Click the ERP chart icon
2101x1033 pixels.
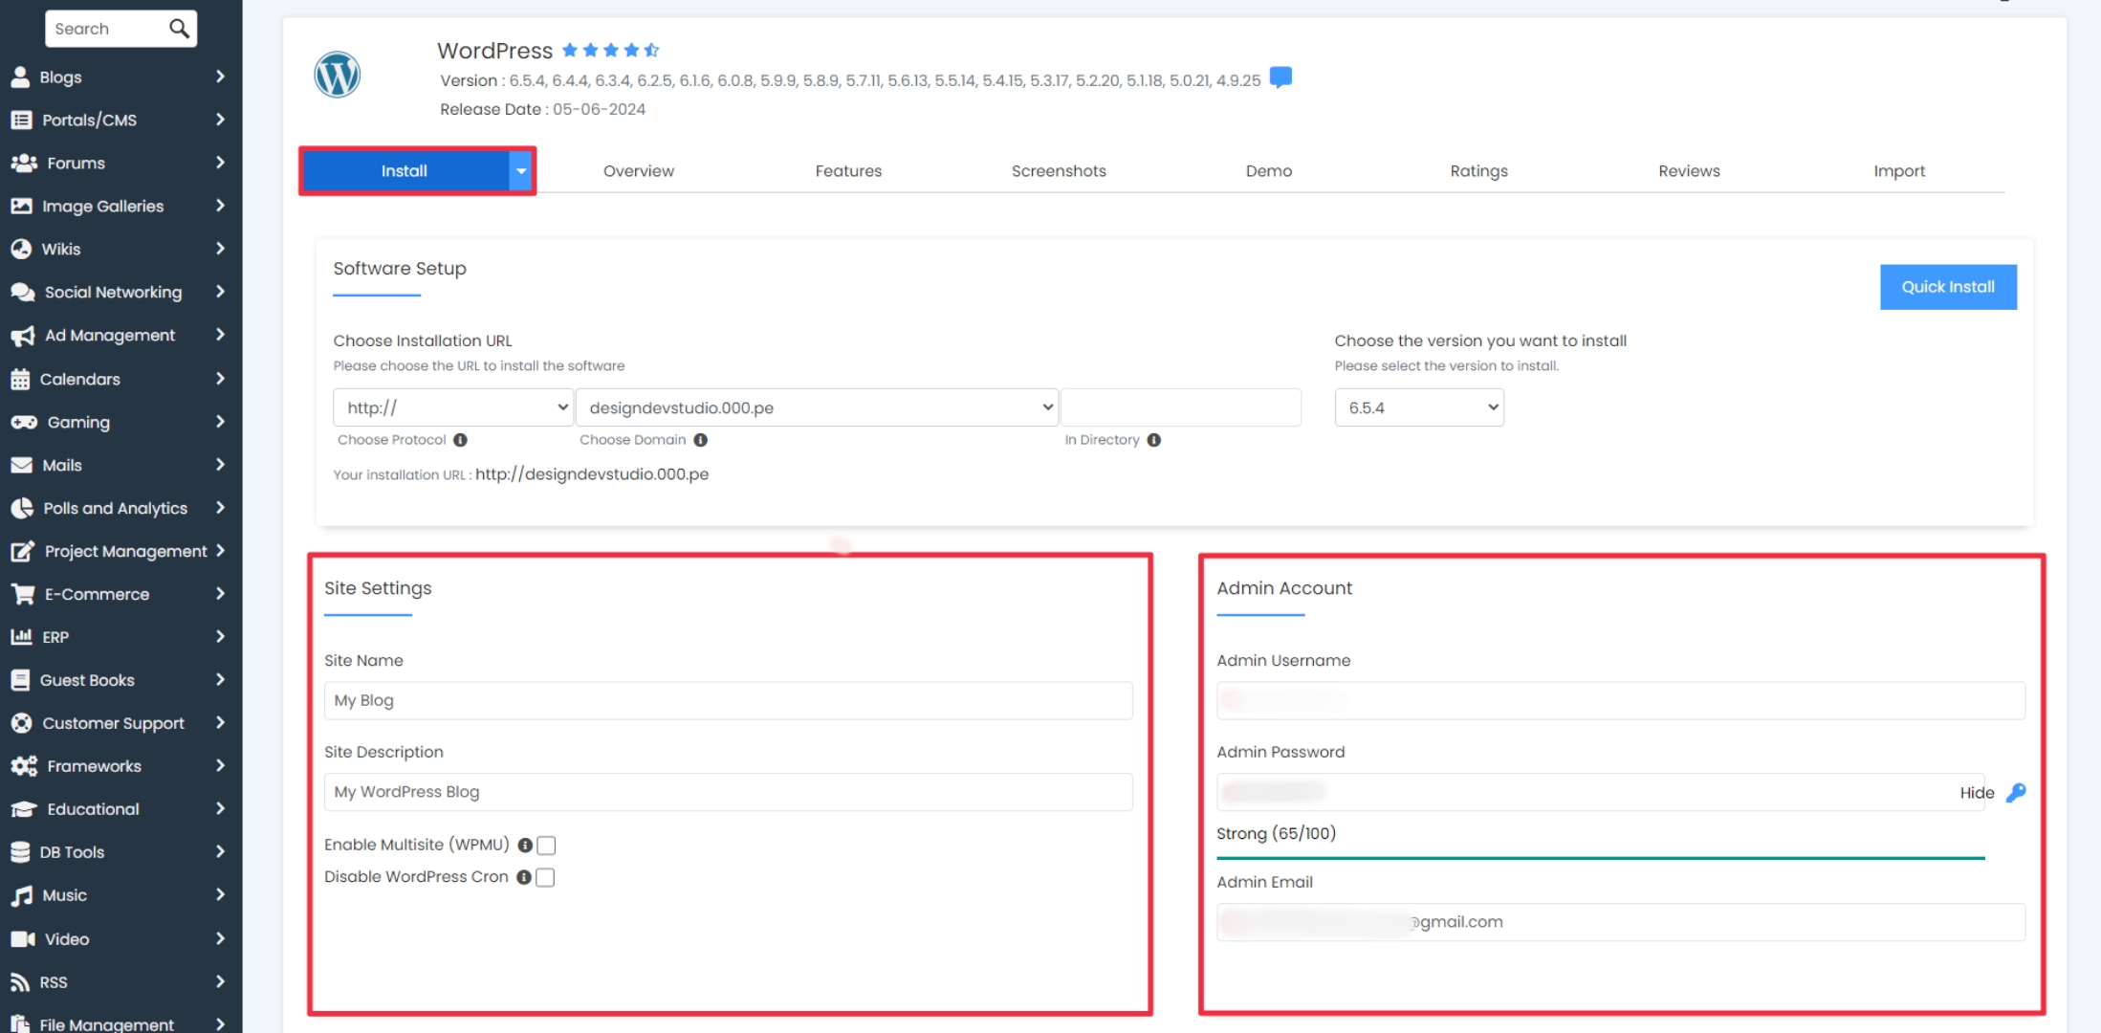pos(21,636)
